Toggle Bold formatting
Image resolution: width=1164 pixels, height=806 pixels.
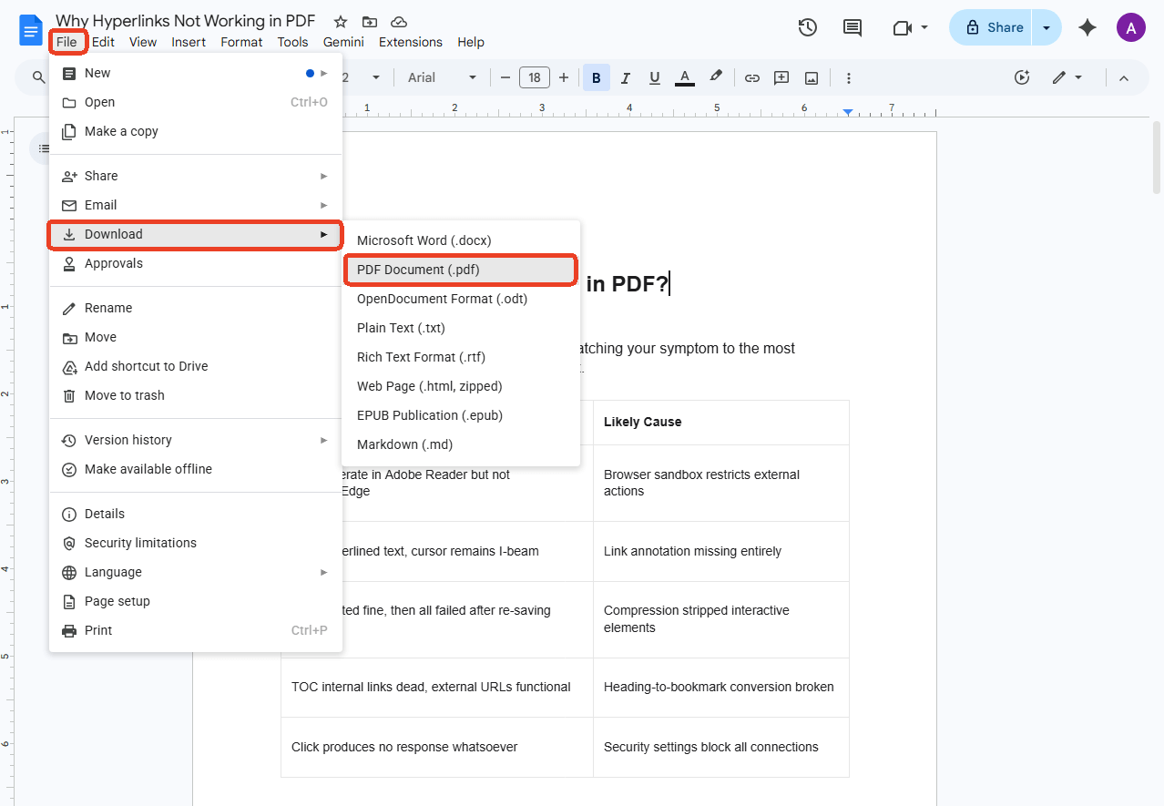[x=597, y=77]
